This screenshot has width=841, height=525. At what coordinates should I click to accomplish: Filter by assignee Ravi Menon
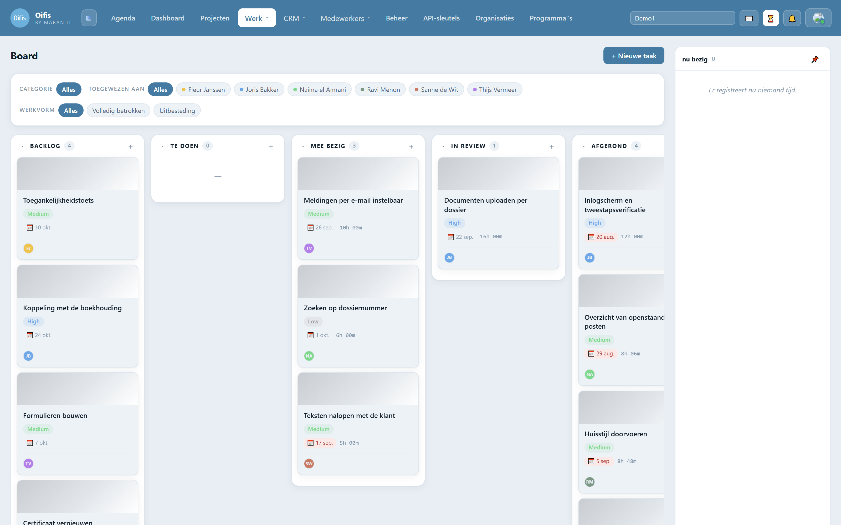[380, 90]
